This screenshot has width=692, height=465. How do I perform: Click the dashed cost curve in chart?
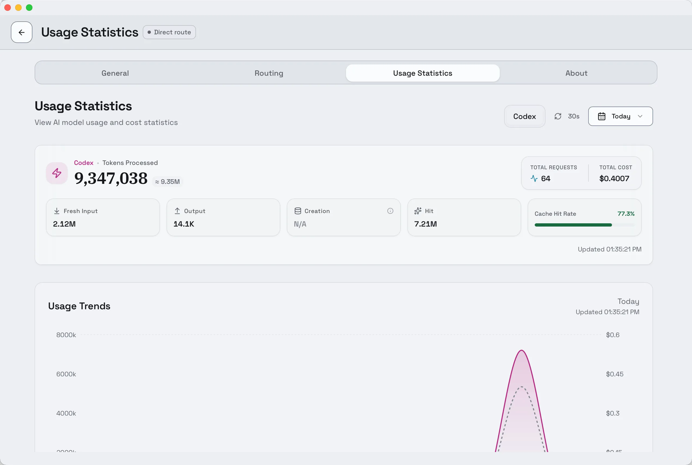point(521,387)
